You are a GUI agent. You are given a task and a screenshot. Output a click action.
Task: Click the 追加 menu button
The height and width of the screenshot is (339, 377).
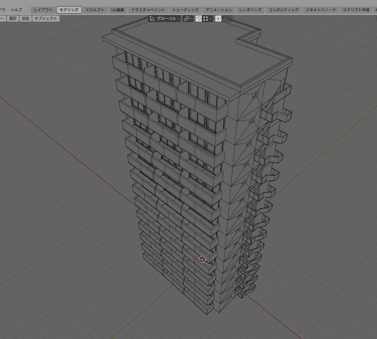(x=25, y=19)
